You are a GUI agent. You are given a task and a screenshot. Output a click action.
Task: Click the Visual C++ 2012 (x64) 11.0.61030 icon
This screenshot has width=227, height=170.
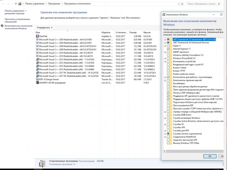(x=37, y=59)
